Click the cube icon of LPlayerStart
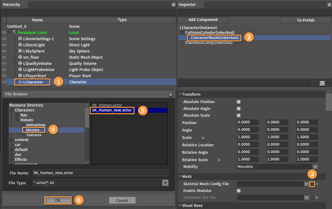 point(20,75)
